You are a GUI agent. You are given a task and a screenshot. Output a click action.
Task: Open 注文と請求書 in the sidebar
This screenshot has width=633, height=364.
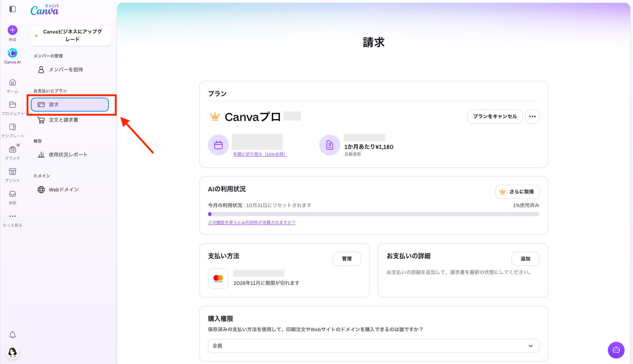70,120
